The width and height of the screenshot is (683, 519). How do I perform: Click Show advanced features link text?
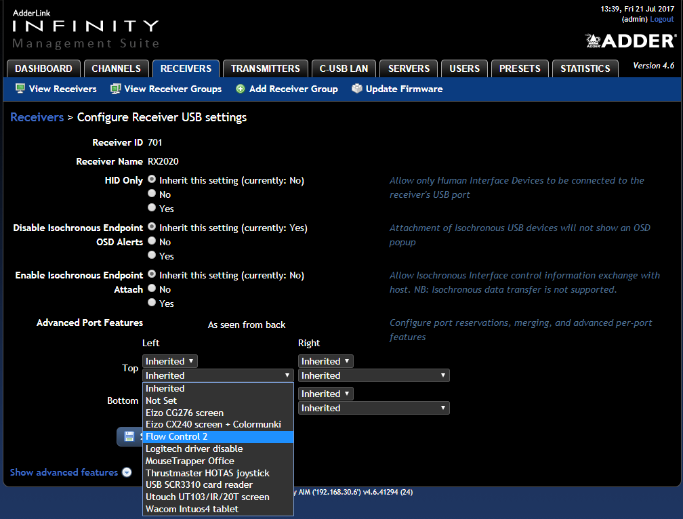tap(64, 472)
